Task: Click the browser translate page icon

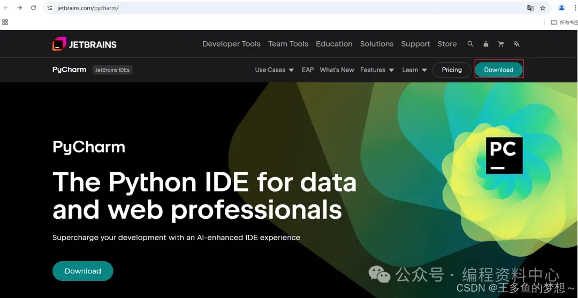Action: click(x=530, y=8)
